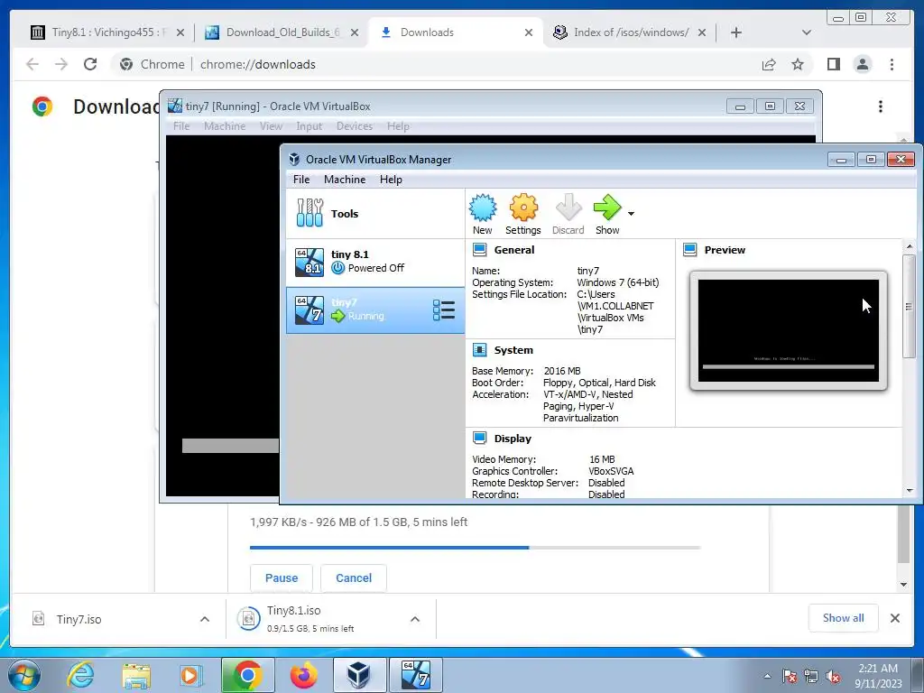Open the tiny7 machine list menu icon
The height and width of the screenshot is (693, 924).
point(444,310)
